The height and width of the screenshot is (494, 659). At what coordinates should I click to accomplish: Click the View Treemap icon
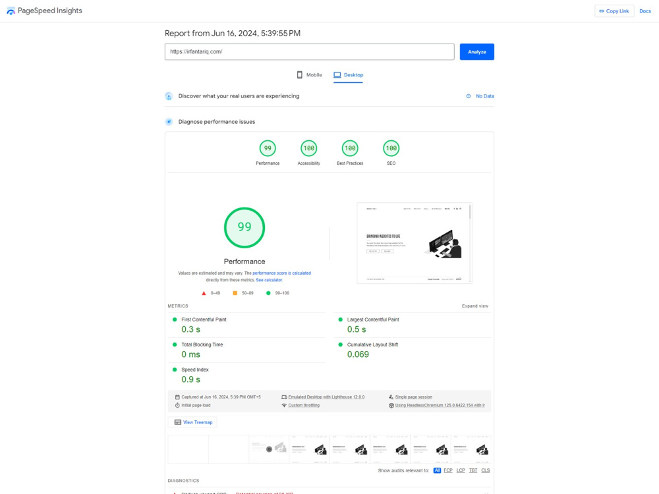click(x=178, y=422)
